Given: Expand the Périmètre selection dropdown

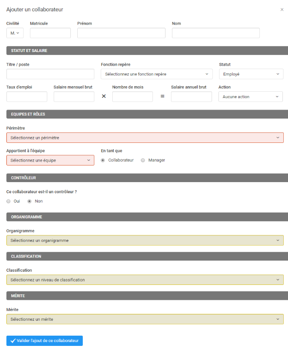Looking at the screenshot, I should (145, 138).
